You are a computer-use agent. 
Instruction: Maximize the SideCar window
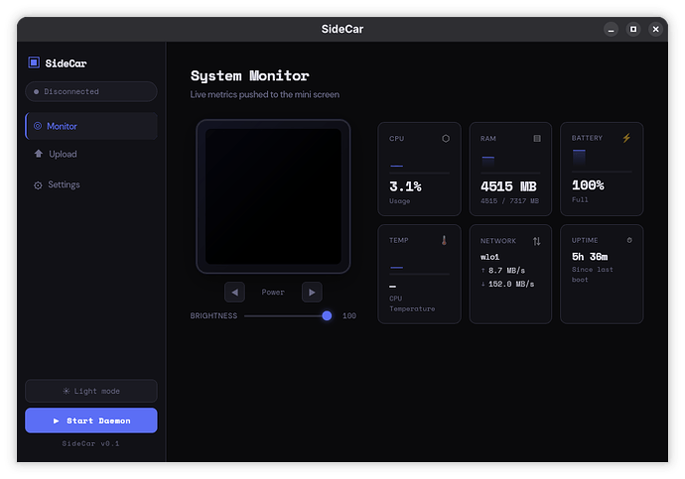pos(633,30)
